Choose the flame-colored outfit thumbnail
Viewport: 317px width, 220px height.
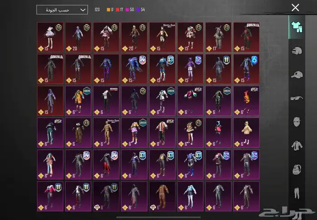[x=246, y=100]
